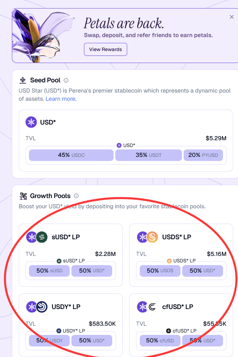Click the sUSD* LP token pair icon

point(37,237)
